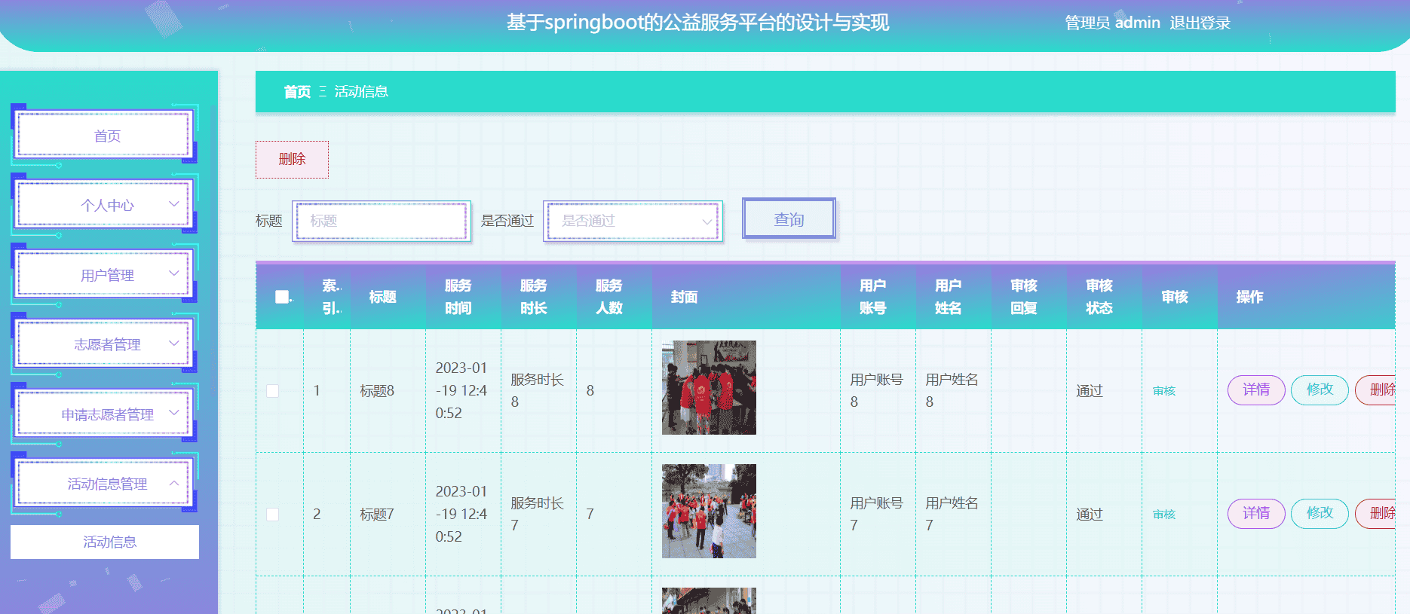
Task: Click 活动信息 in the breadcrumb bar
Action: tap(361, 92)
